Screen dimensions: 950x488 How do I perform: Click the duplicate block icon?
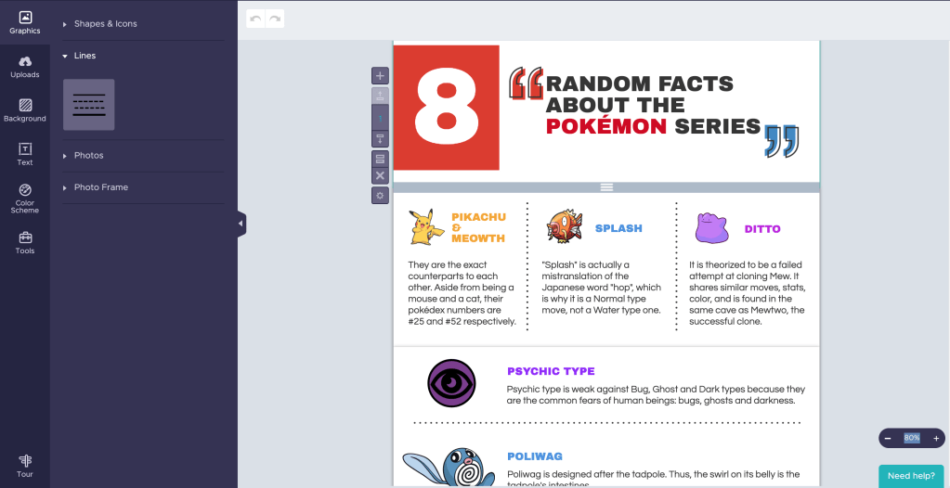(x=380, y=159)
